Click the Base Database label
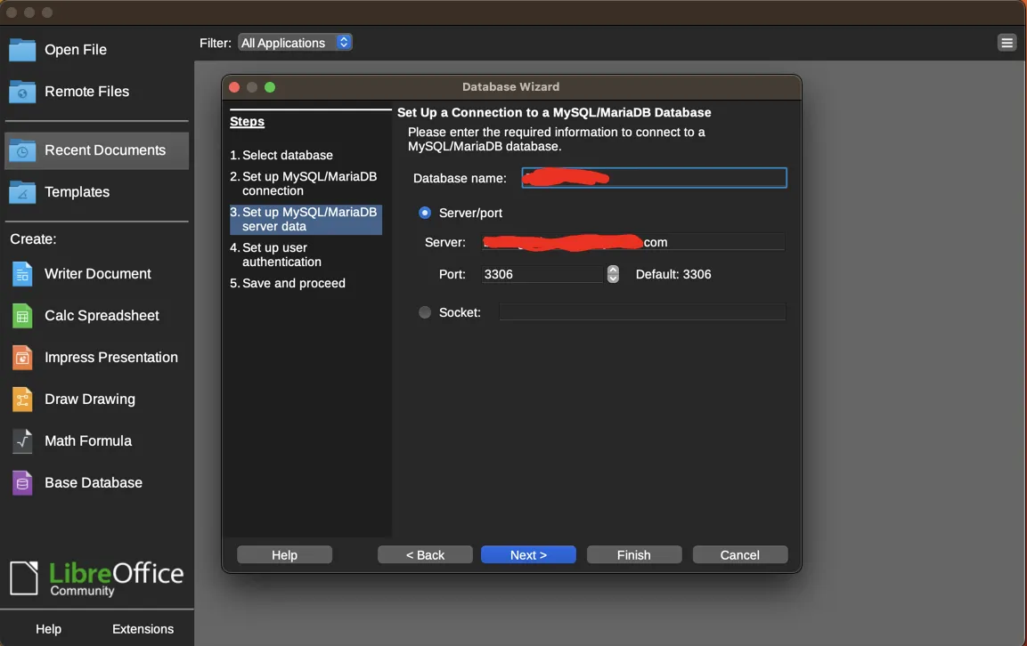This screenshot has height=646, width=1027. click(94, 482)
